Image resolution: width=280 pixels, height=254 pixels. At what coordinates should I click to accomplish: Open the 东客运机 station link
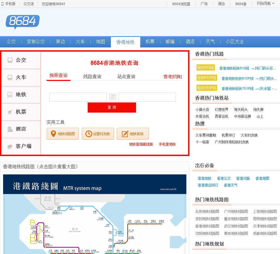(x=202, y=116)
